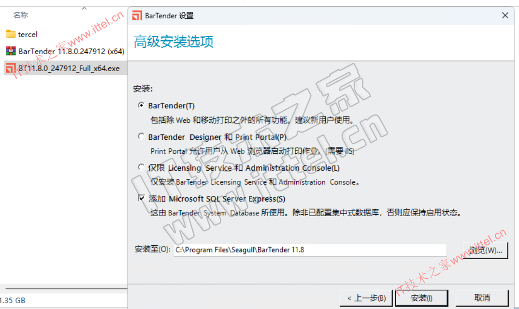
Task: Go back with the 上一步(B) button
Action: (366, 298)
